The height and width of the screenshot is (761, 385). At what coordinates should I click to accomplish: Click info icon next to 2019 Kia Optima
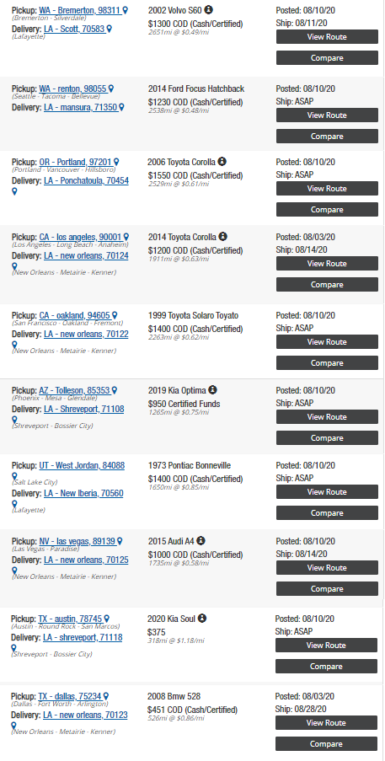click(x=212, y=389)
